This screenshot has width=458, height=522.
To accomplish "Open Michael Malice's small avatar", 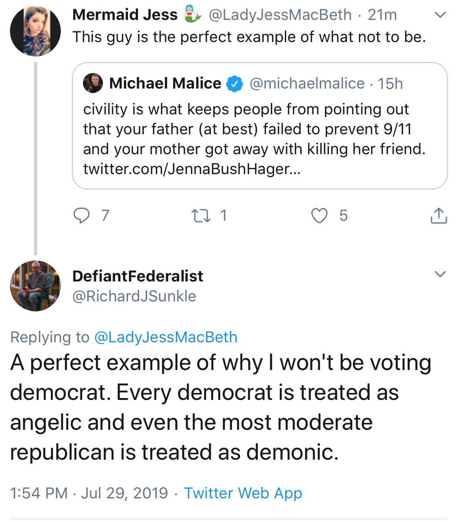I will (93, 84).
